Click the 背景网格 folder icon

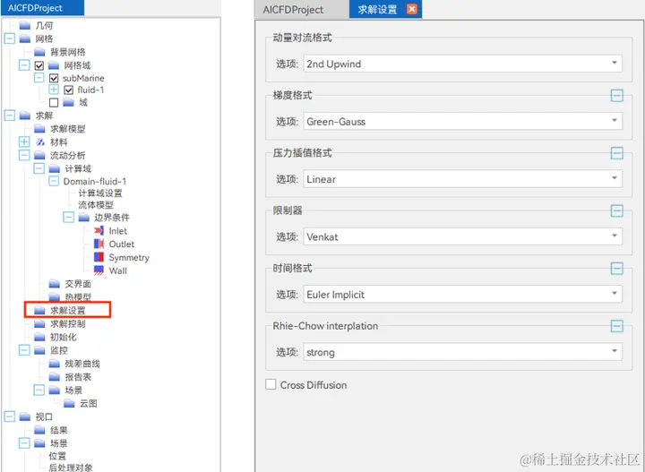point(39,52)
